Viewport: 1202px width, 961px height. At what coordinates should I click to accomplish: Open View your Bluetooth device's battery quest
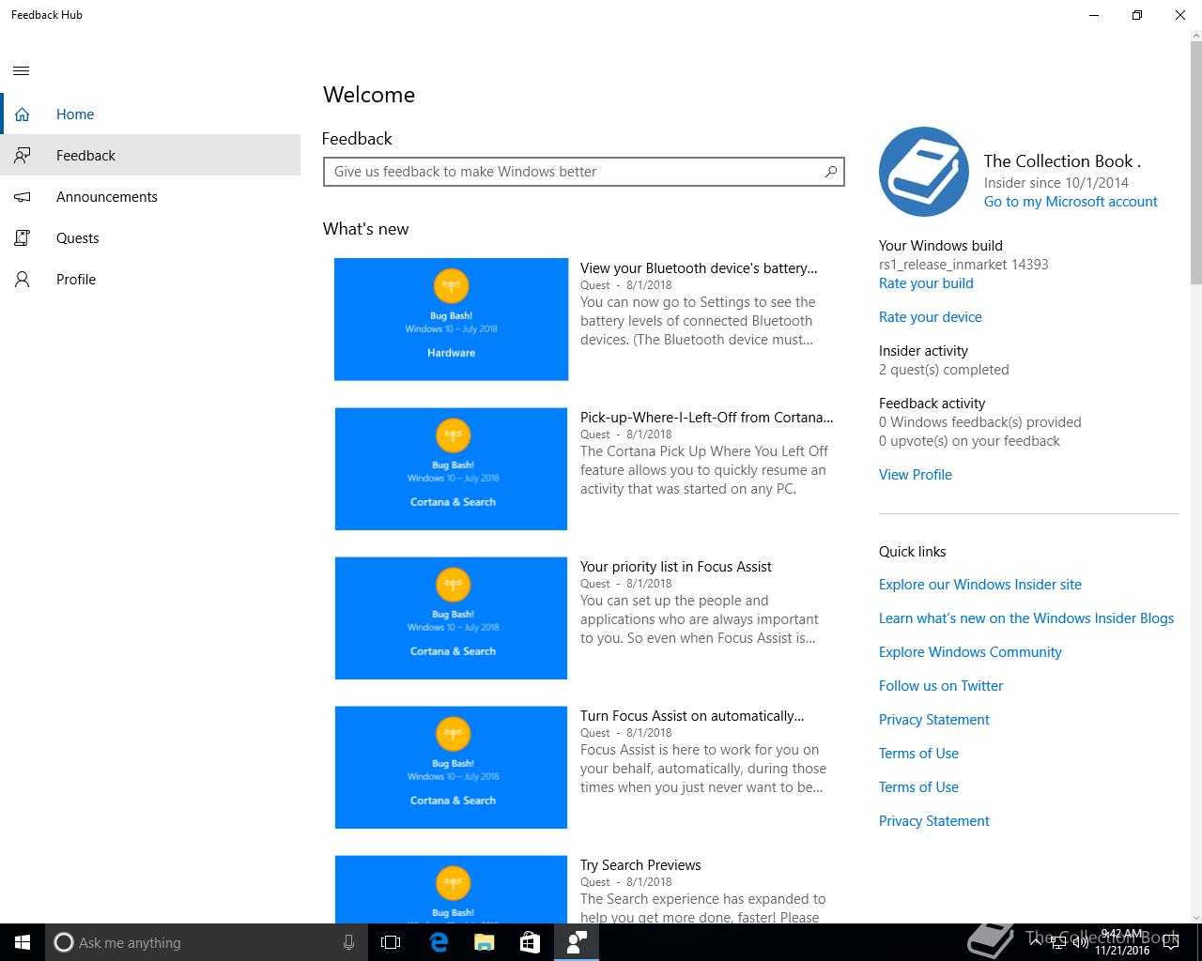pyautogui.click(x=699, y=268)
